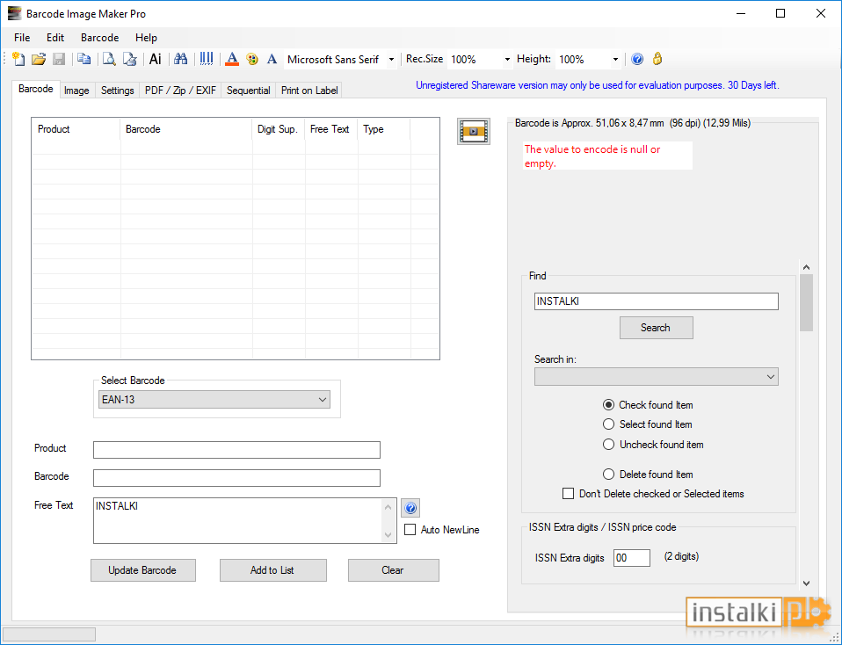Screen dimensions: 842x645
Task: Create a new file from the toolbar
Action: coord(18,59)
